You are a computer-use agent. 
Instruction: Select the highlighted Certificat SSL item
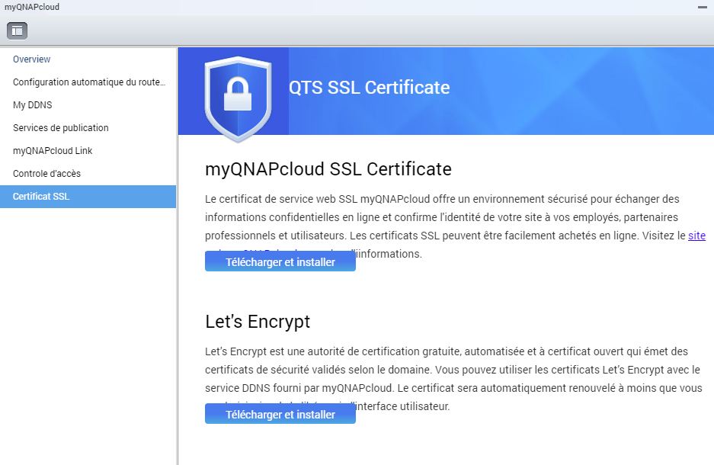41,197
